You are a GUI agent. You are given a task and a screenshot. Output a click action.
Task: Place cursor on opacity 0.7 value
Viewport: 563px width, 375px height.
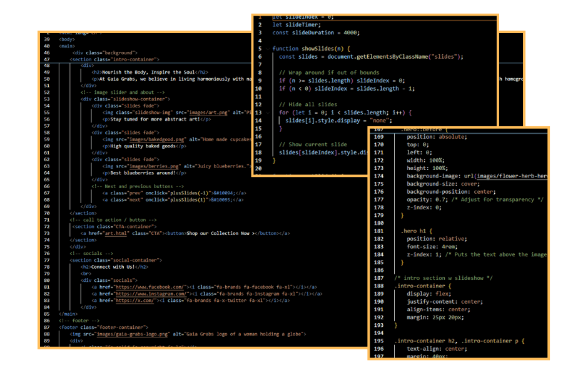[x=440, y=199]
